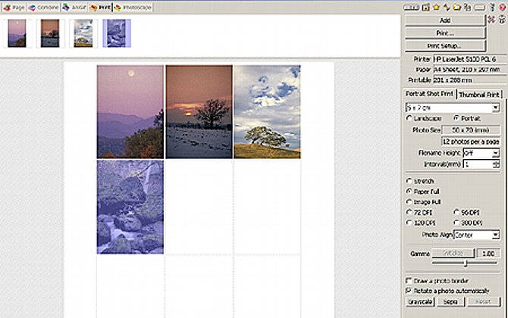Click the Print... button
The image size is (508, 318).
coord(445,33)
